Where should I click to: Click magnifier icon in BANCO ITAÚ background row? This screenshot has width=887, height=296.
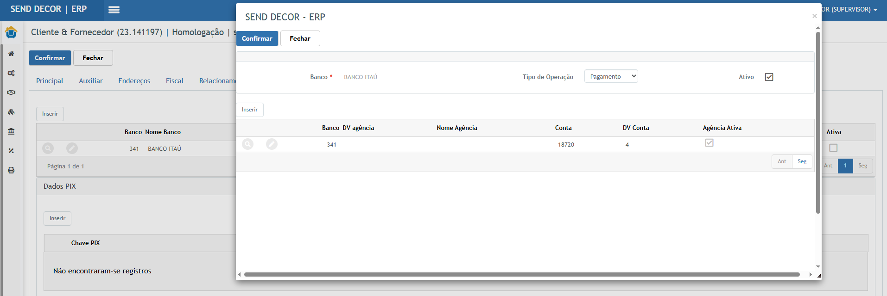(x=48, y=148)
